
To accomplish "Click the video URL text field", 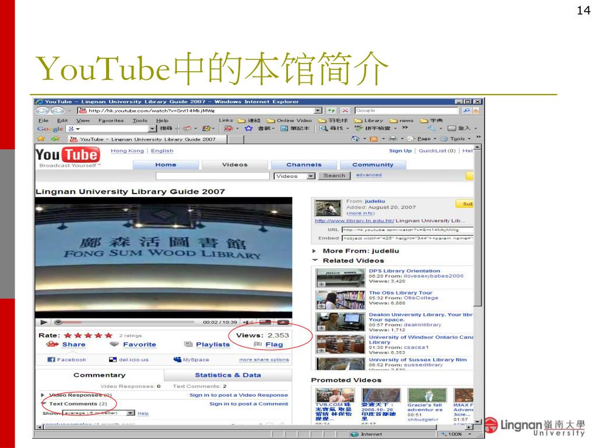I will tap(408, 230).
